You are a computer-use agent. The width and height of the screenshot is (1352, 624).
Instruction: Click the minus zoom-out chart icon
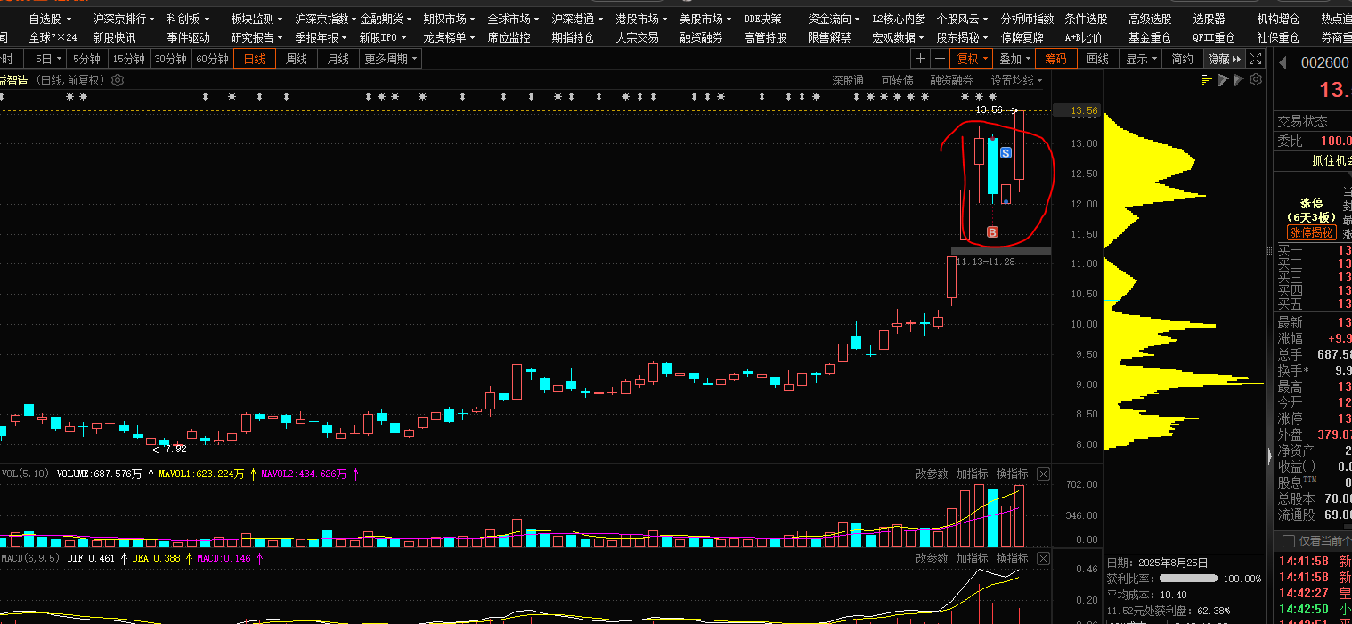click(940, 59)
